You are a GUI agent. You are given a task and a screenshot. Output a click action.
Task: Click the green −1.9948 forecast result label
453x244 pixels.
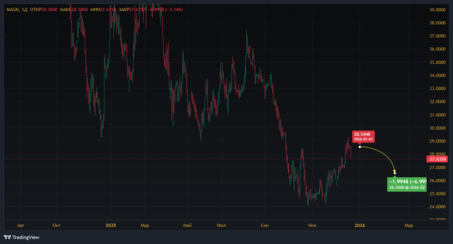pos(407,185)
